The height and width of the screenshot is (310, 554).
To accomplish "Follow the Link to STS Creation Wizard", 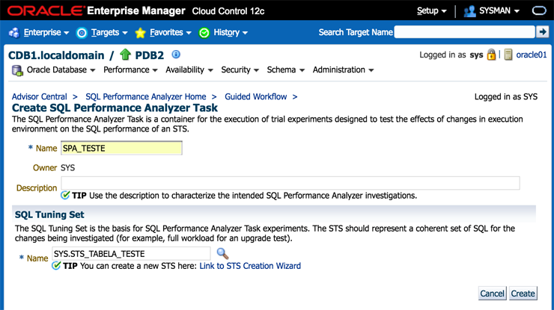I will pos(249,266).
